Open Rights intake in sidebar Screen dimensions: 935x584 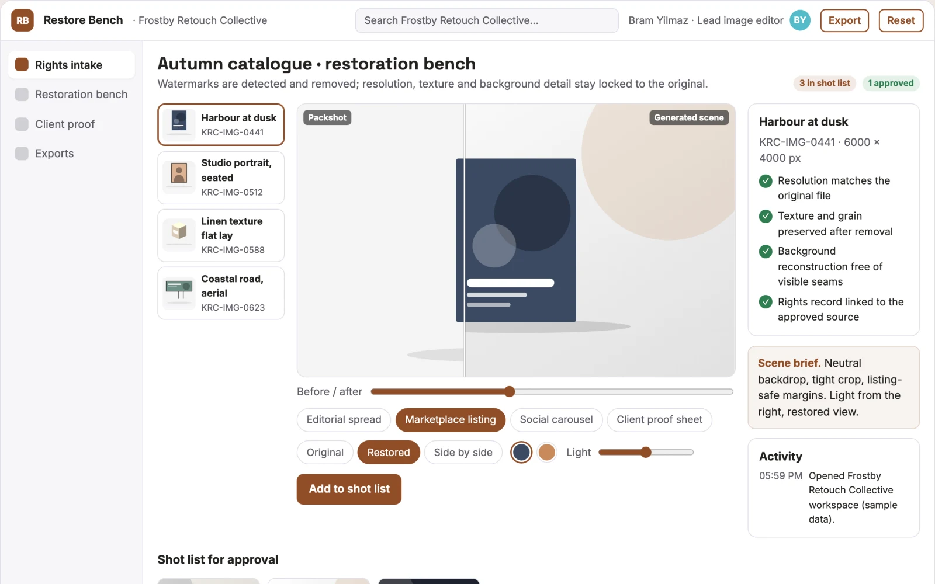pos(71,65)
